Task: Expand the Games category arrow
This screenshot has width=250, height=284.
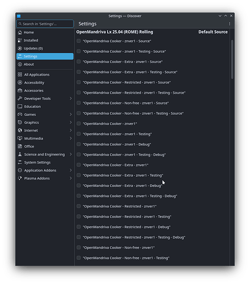Action: pyautogui.click(x=71, y=114)
